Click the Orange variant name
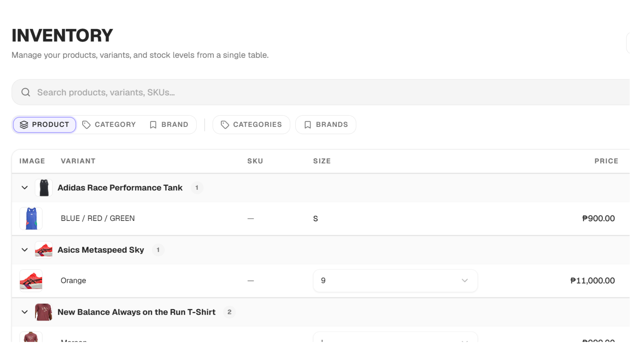The height and width of the screenshot is (354, 630). pos(73,281)
